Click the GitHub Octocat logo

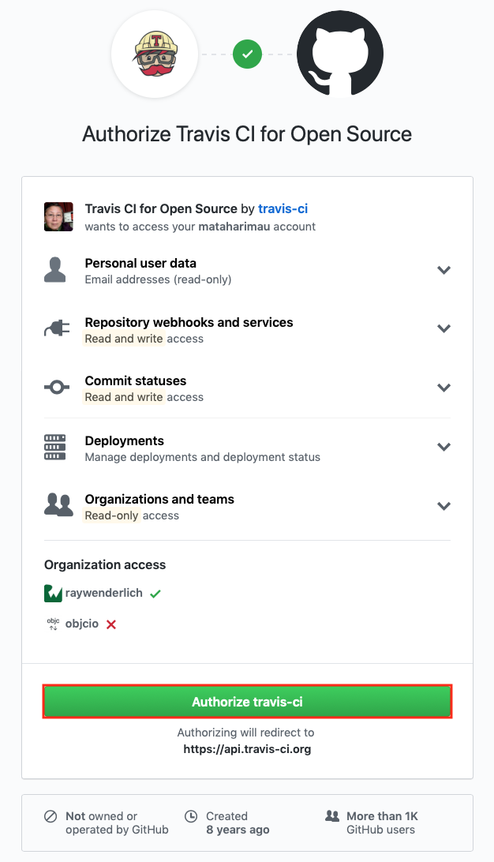(340, 54)
